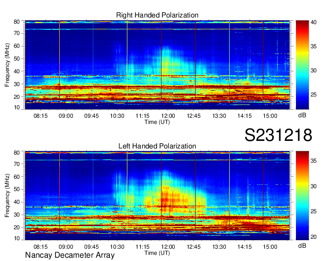Select the large "S231218" observation label

278,135
